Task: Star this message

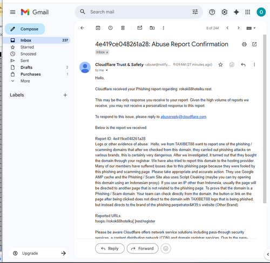Action: pyautogui.click(x=220, y=65)
